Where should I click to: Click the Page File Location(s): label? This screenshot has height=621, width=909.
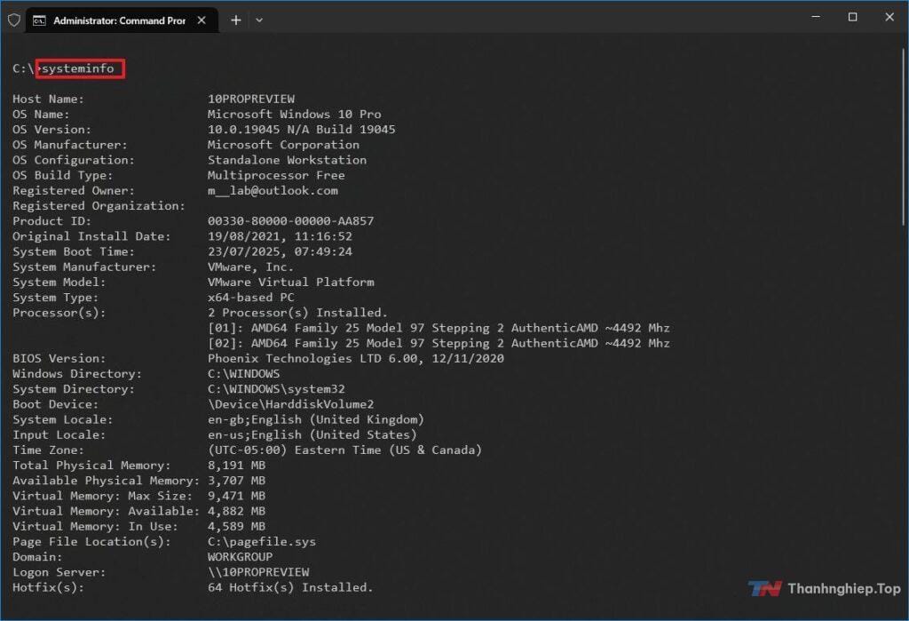point(91,542)
